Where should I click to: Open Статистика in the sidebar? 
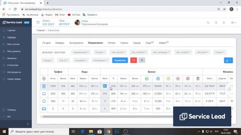[x=12, y=65]
